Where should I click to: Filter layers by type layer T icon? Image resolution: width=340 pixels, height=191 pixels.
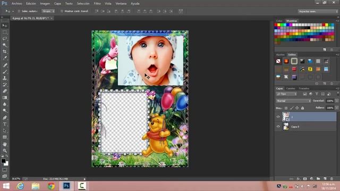317,94
